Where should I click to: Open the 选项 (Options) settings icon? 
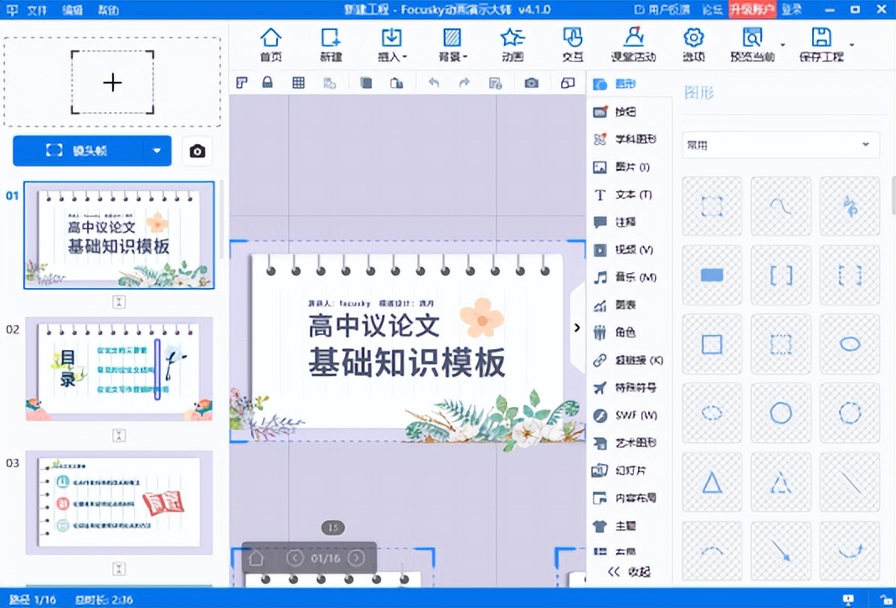pyautogui.click(x=693, y=44)
